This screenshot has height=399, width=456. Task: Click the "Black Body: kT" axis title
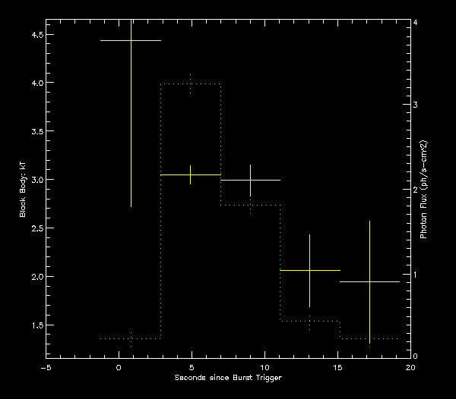point(23,191)
